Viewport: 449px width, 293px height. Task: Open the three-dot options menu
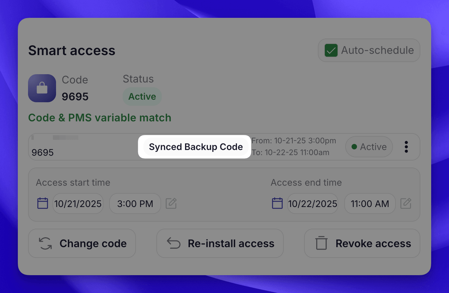(406, 147)
